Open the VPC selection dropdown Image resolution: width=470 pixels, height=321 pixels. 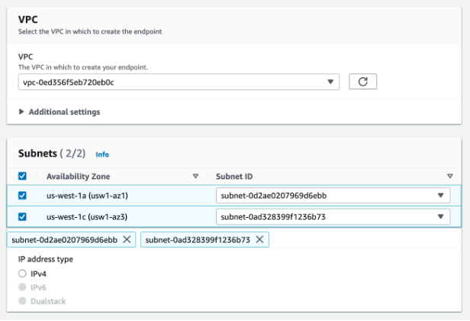(x=179, y=82)
